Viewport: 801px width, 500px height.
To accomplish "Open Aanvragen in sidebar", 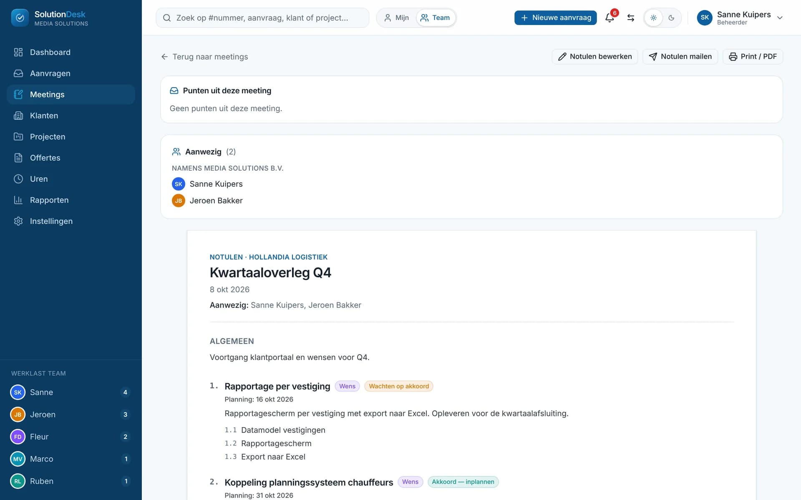I will coord(71,73).
